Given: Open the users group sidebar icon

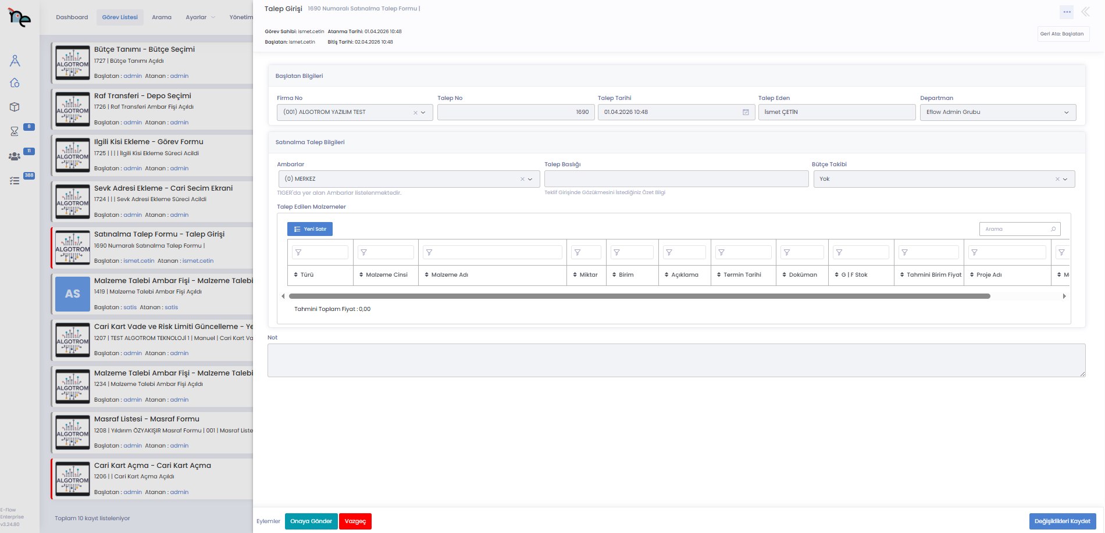Looking at the screenshot, I should [x=15, y=156].
